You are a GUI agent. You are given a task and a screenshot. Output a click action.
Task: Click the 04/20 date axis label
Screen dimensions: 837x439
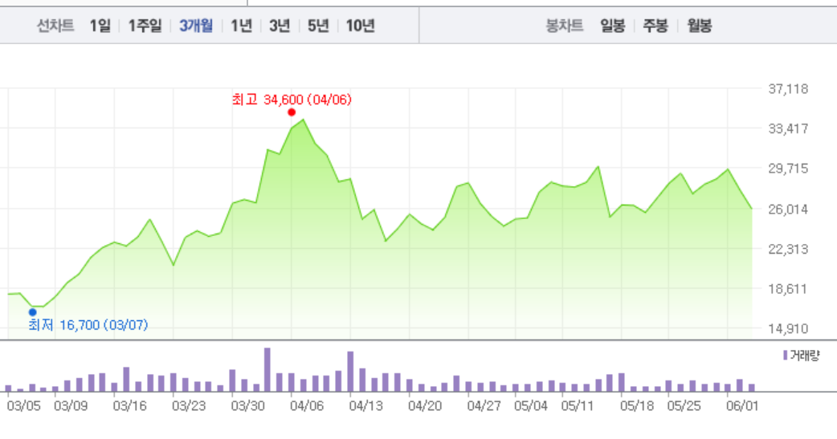[x=425, y=406]
